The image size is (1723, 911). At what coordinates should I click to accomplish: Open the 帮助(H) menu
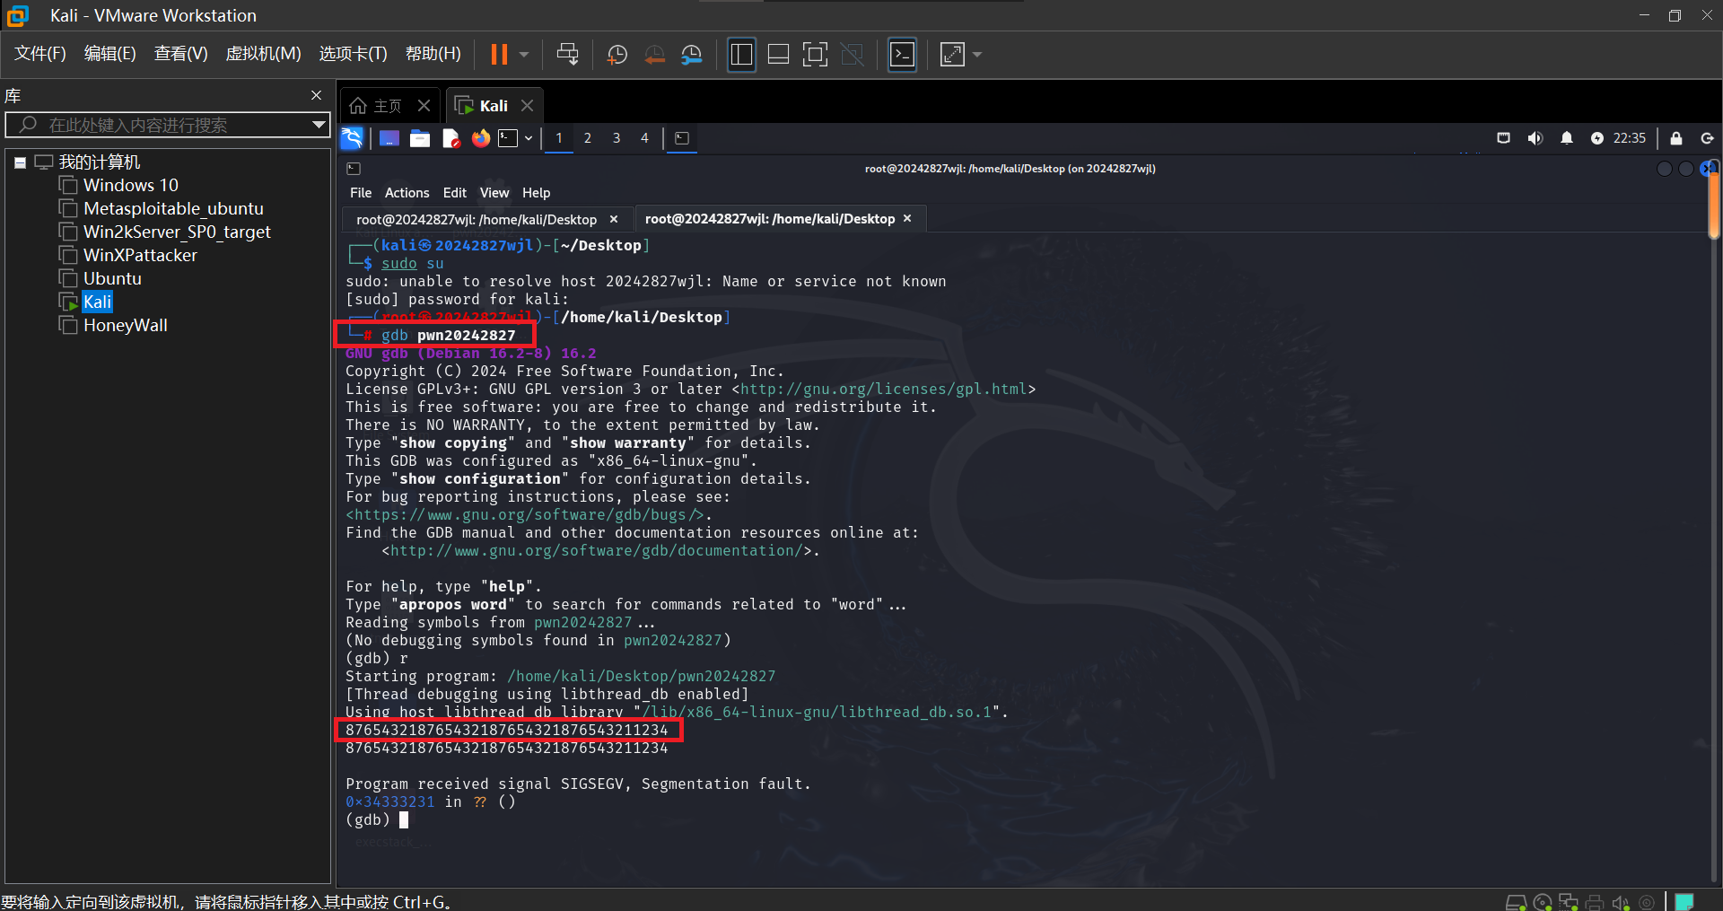[x=433, y=54]
